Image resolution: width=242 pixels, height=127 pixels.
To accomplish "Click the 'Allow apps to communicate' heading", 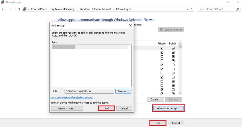I will [106, 20].
